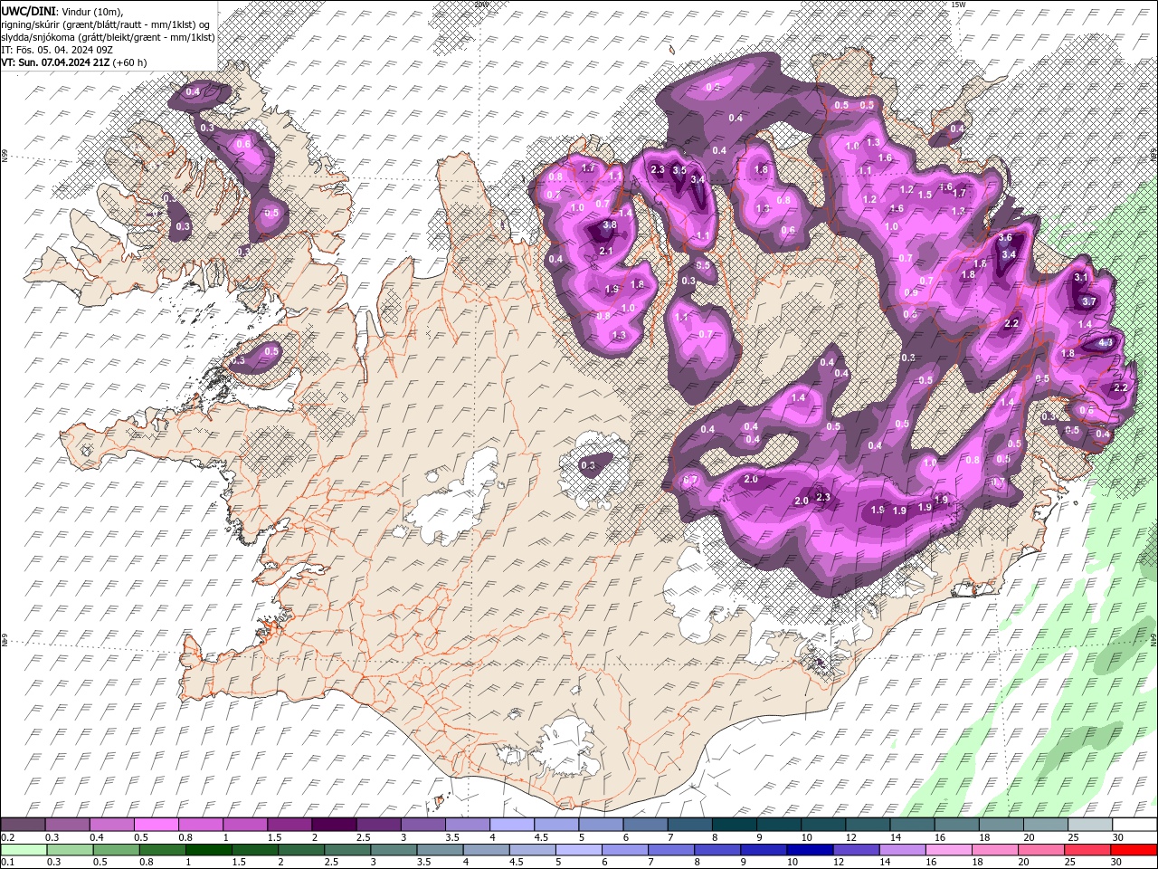Click the '3.8' snowfall value on the map
The image size is (1158, 869).
coord(610,224)
